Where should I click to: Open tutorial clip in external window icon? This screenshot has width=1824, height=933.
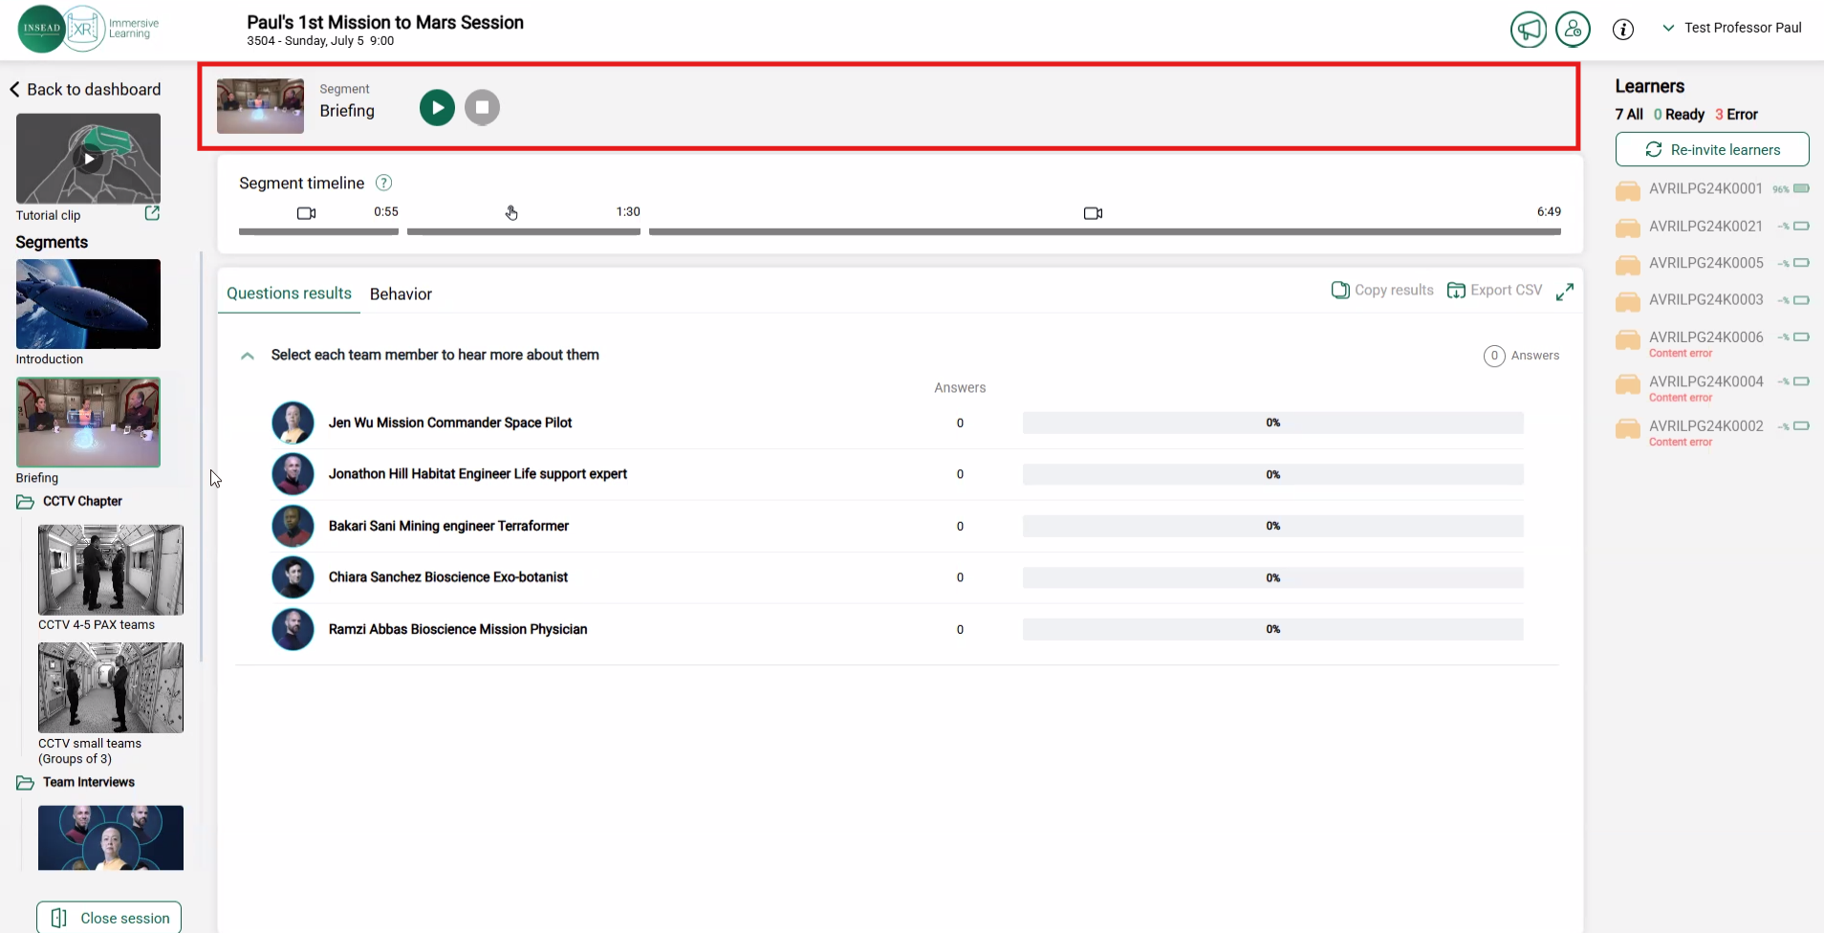click(152, 213)
